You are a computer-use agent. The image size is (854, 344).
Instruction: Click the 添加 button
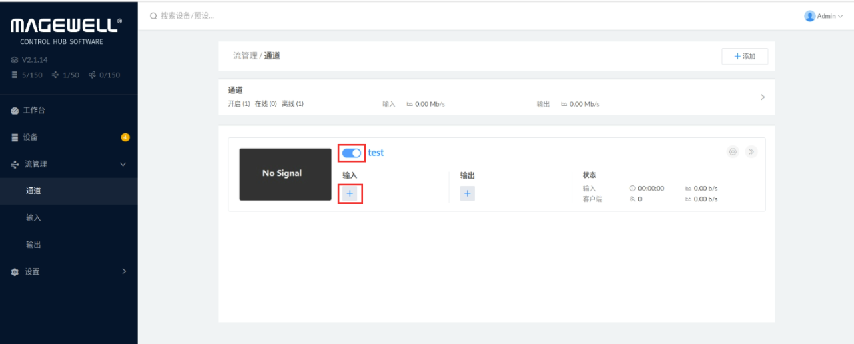(x=745, y=57)
